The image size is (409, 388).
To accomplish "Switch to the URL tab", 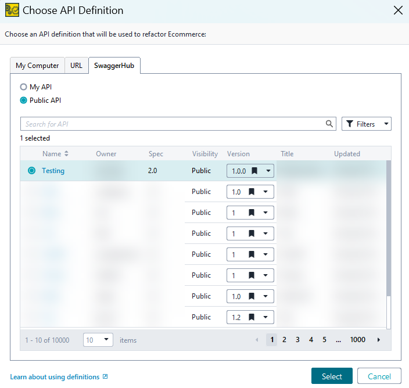I will 76,66.
